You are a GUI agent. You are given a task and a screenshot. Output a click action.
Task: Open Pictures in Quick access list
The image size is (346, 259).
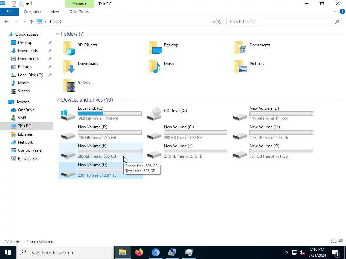tap(25, 67)
